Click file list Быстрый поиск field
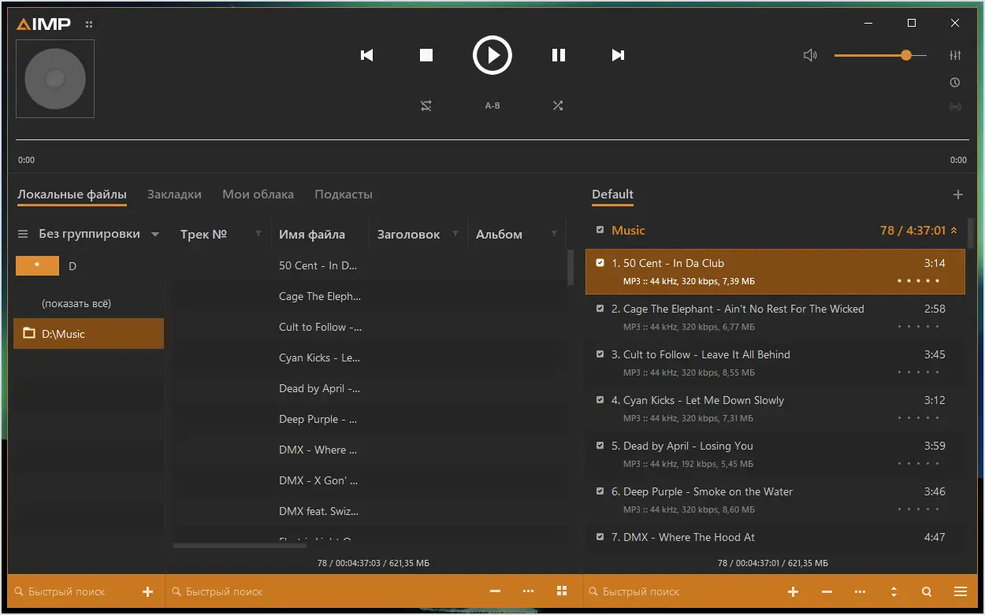 pyautogui.click(x=323, y=591)
